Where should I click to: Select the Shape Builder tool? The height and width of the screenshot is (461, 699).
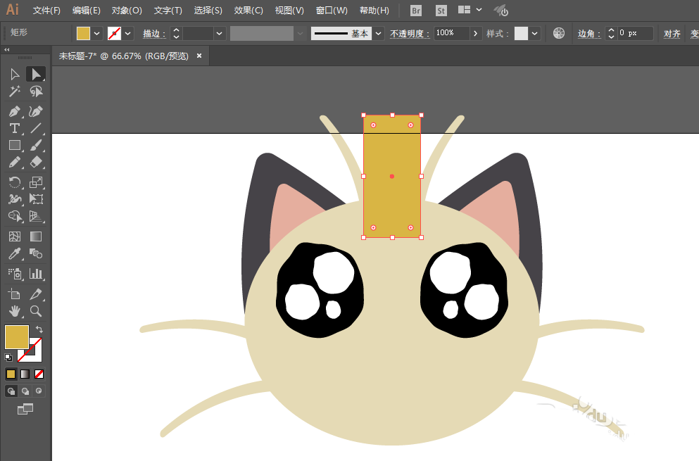click(15, 216)
